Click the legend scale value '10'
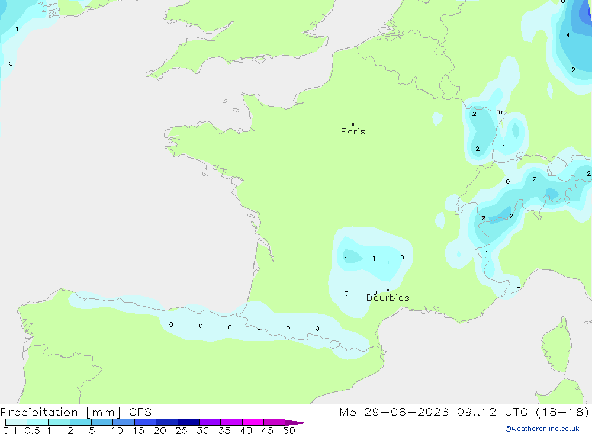 tap(117, 430)
